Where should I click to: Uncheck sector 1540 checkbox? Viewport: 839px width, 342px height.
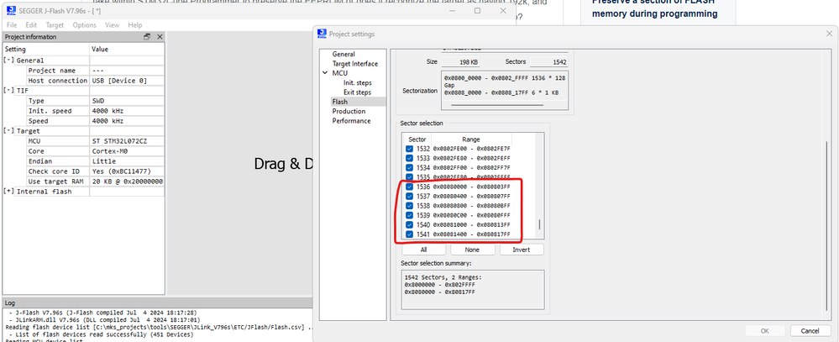(409, 225)
